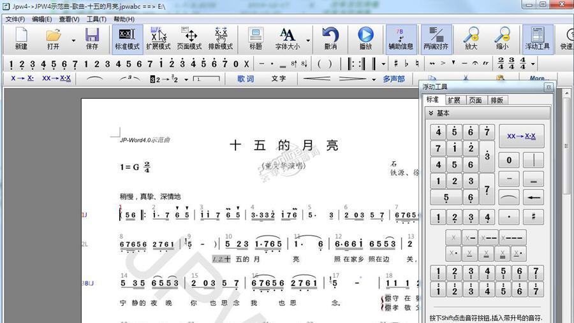This screenshot has width=574, height=323.
Task: Open the 标题 title tool
Action: pyautogui.click(x=256, y=39)
